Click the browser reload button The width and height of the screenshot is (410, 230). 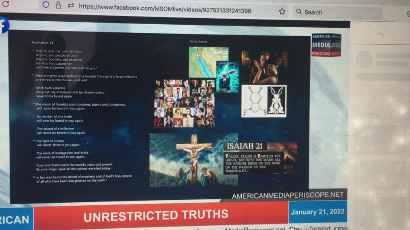6,4
